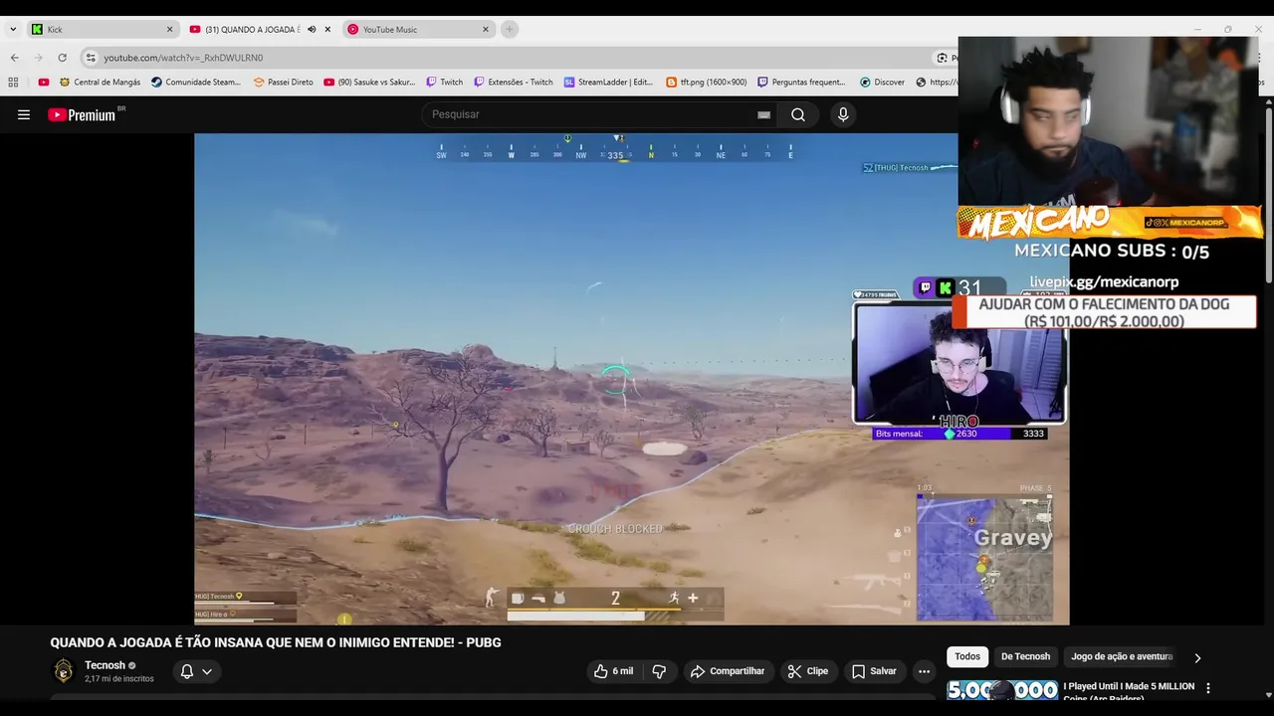Image resolution: width=1274 pixels, height=716 pixels.
Task: Open I Played Until I Made 5 MILLION title
Action: pos(1129,691)
